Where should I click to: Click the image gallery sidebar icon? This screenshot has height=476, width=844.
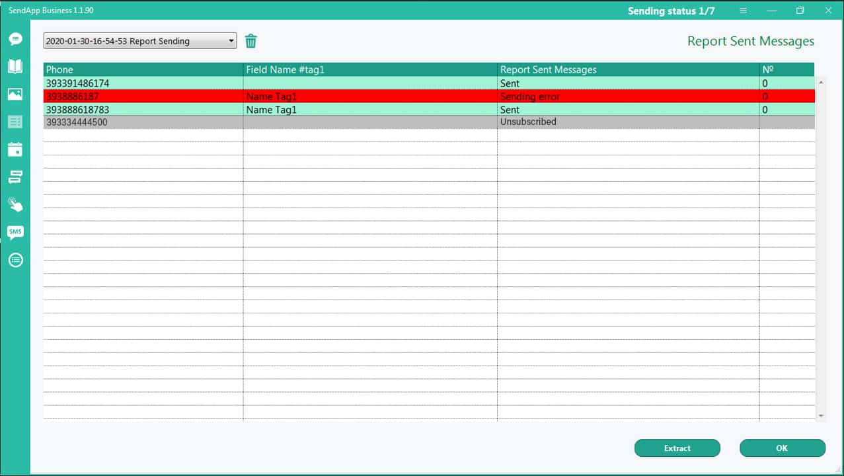[15, 94]
